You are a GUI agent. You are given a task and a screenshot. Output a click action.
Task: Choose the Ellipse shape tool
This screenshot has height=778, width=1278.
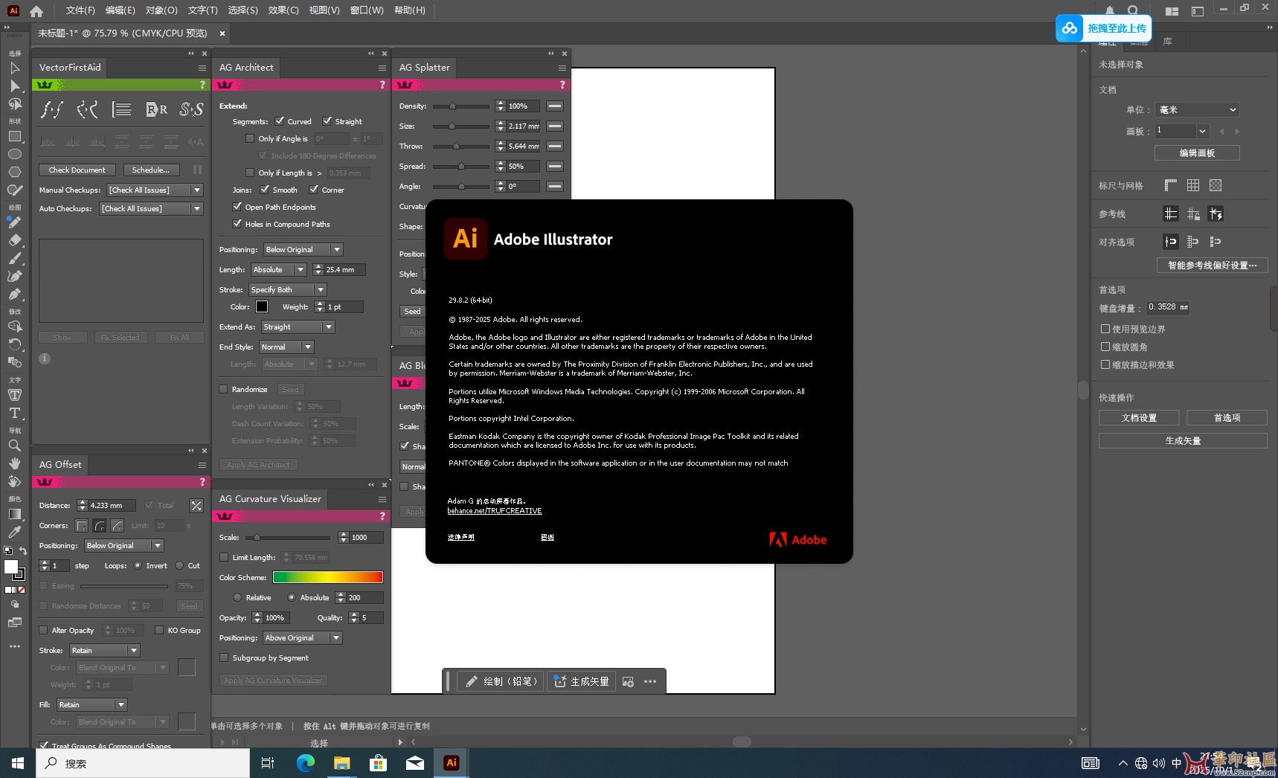[x=14, y=154]
